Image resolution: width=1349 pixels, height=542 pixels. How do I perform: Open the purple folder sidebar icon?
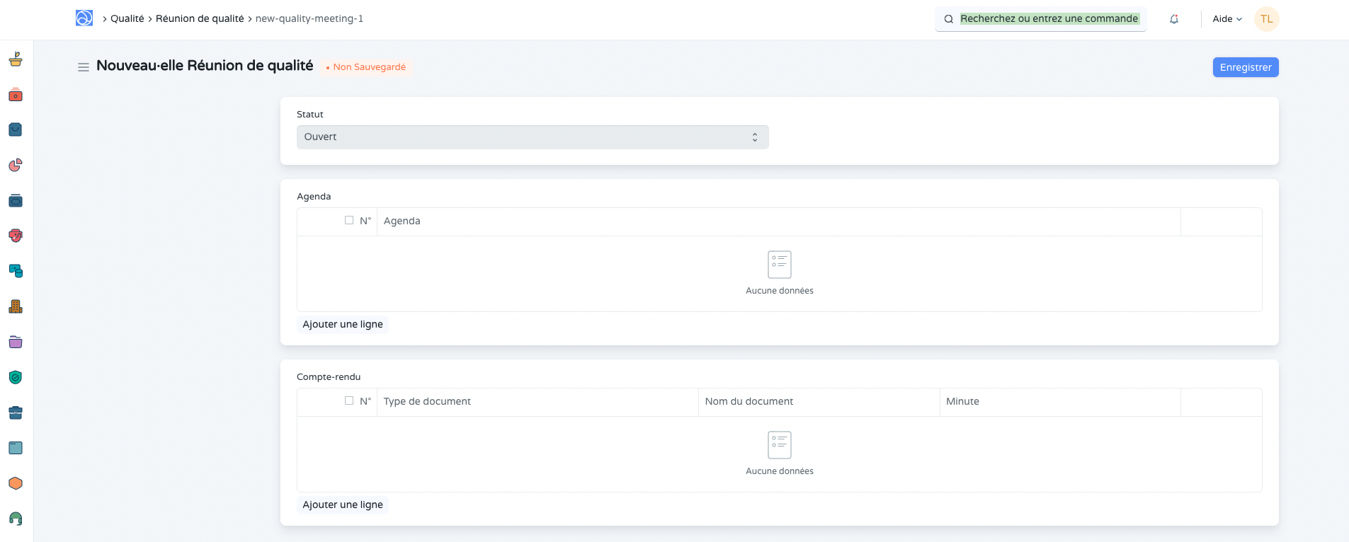[x=16, y=342]
